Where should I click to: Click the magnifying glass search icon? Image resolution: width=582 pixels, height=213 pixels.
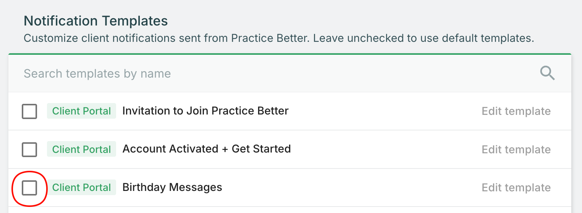click(x=547, y=73)
